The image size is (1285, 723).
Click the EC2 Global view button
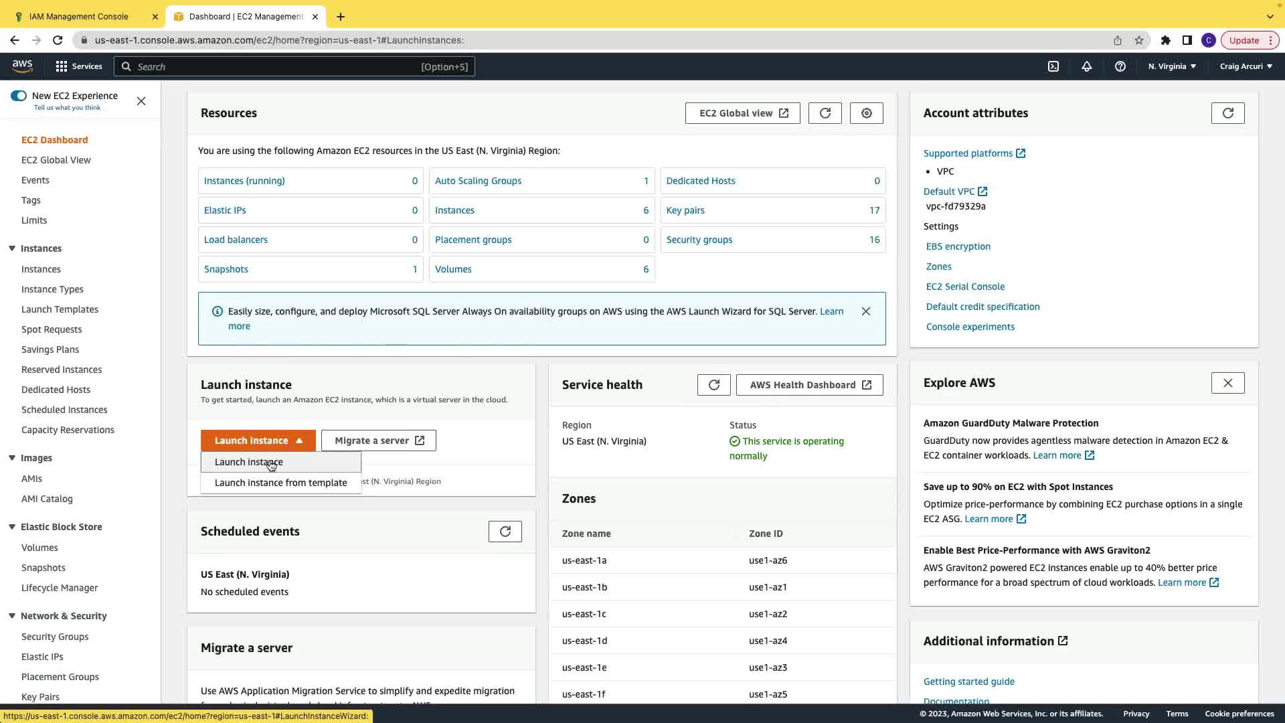pyautogui.click(x=742, y=113)
